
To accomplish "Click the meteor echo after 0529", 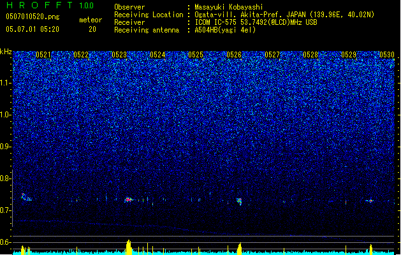I will click(x=370, y=201).
